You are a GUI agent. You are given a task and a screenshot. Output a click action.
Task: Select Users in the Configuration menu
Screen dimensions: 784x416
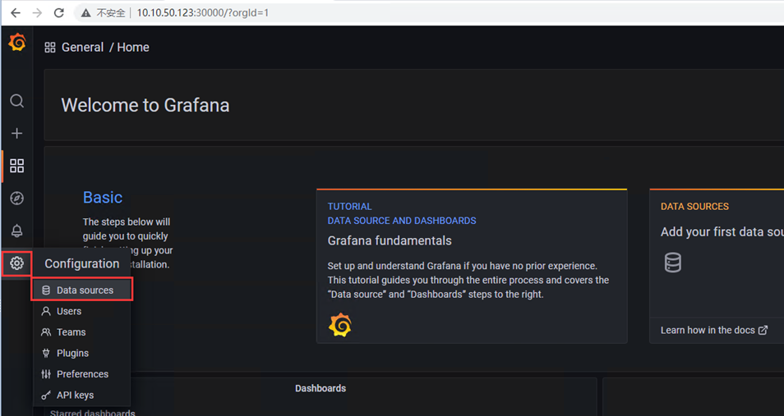coord(82,311)
